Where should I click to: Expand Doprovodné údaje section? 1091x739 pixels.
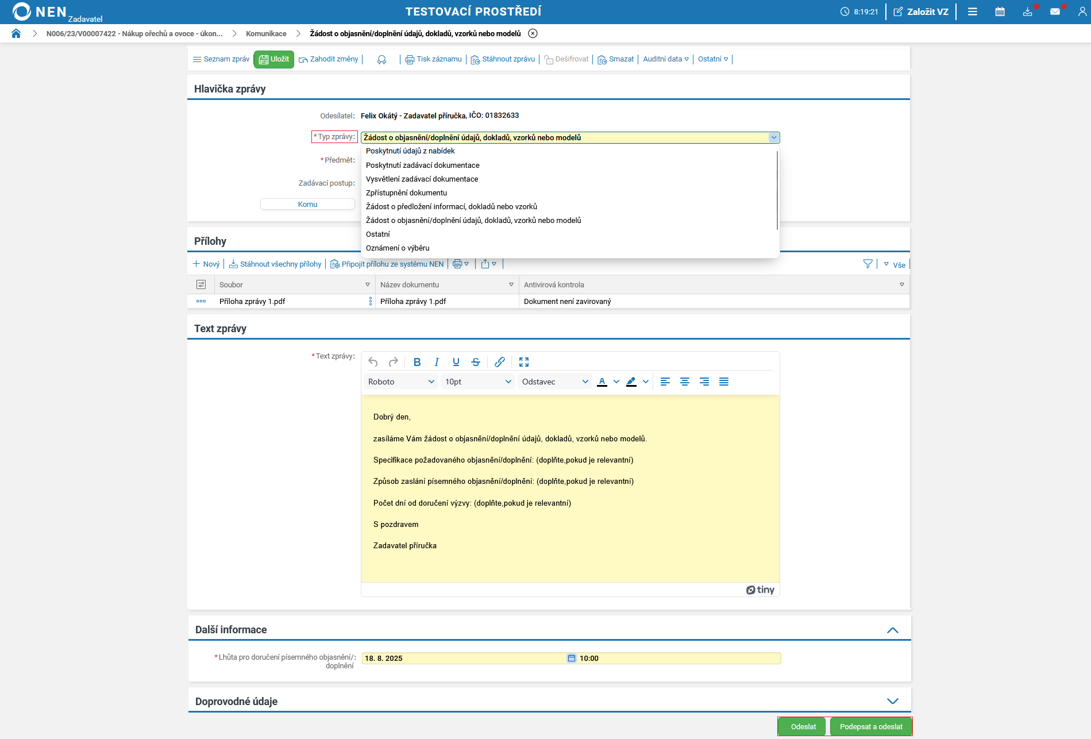[x=893, y=702]
